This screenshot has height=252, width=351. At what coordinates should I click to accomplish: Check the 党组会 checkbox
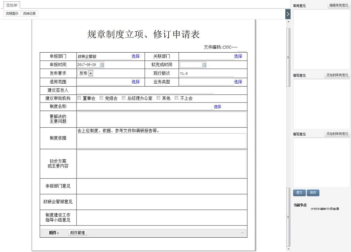pos(101,98)
